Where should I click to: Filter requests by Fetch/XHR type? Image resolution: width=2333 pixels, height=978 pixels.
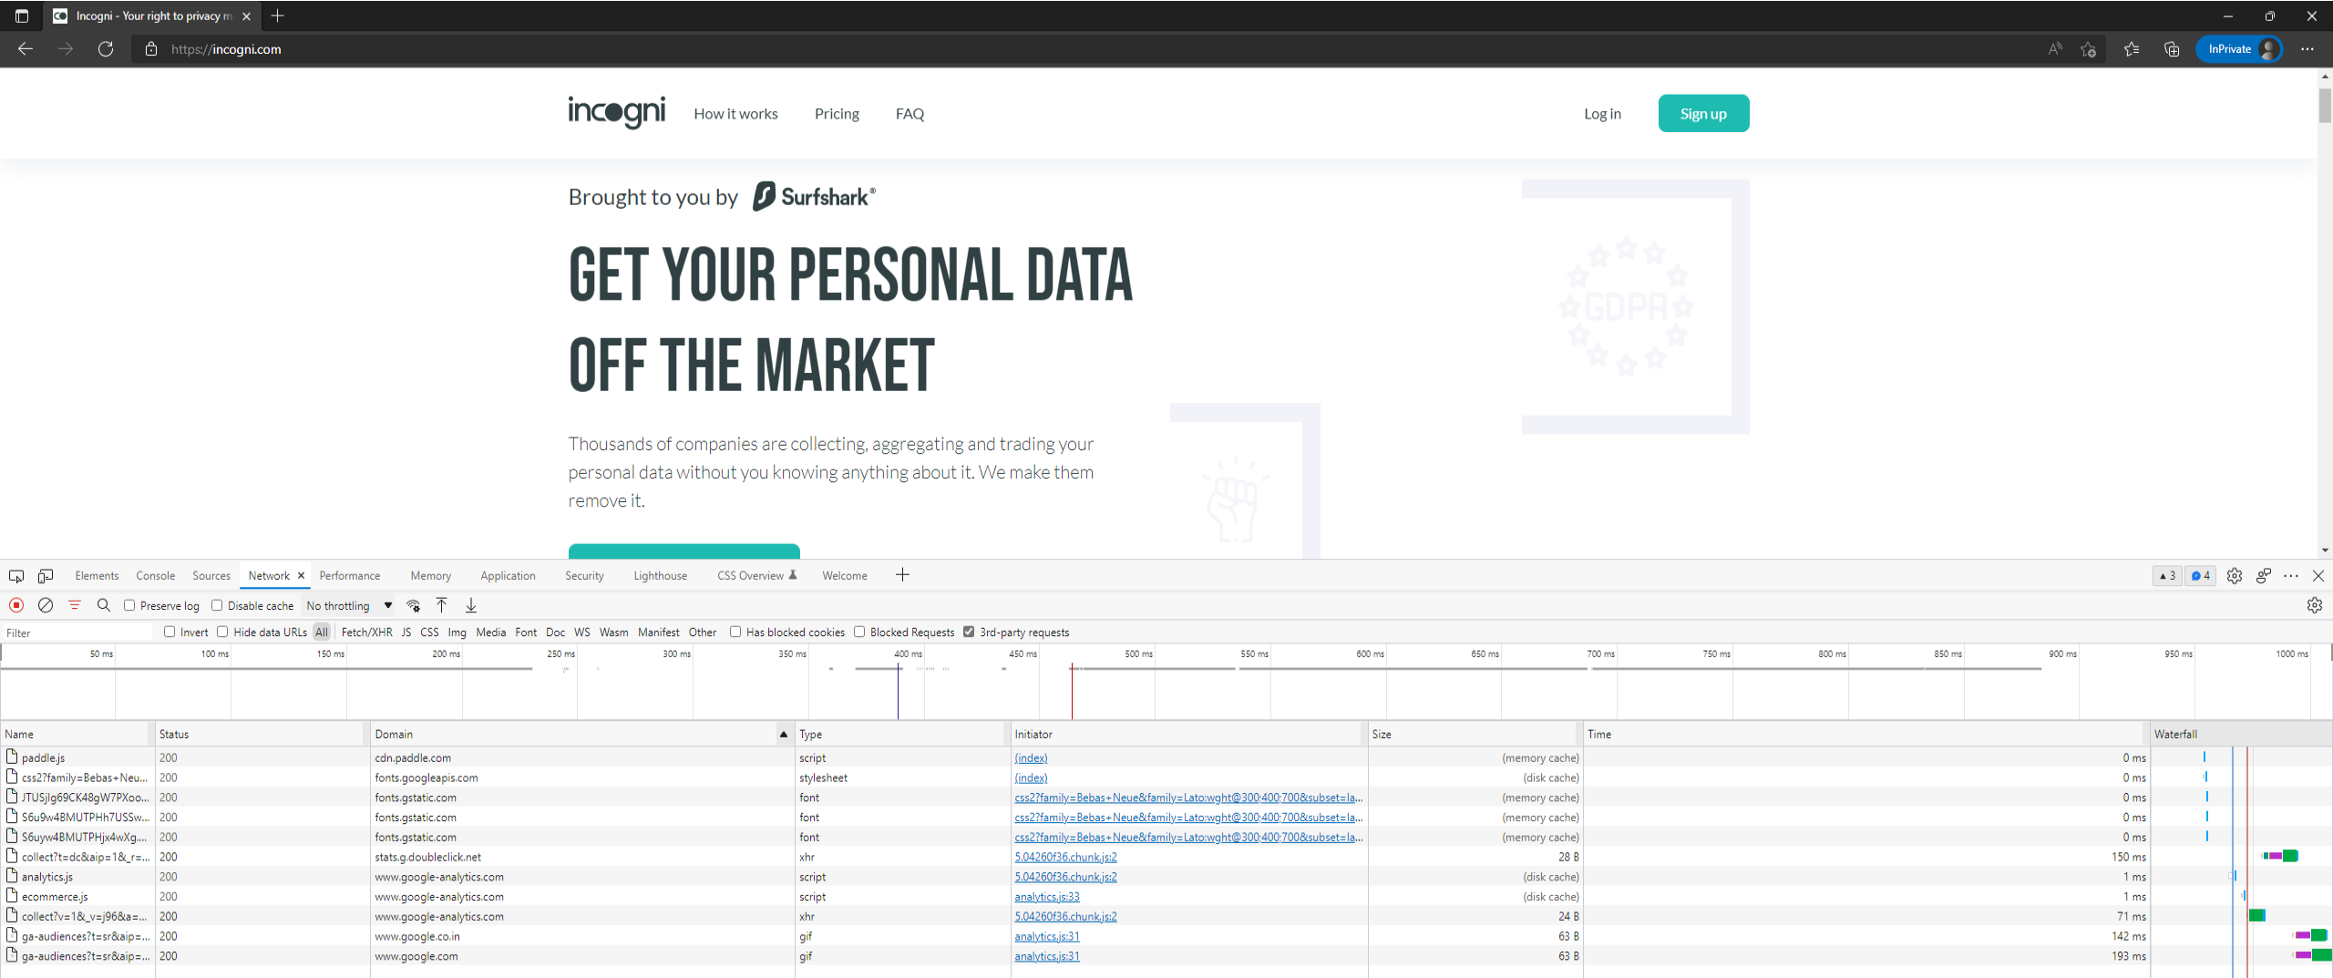[366, 632]
